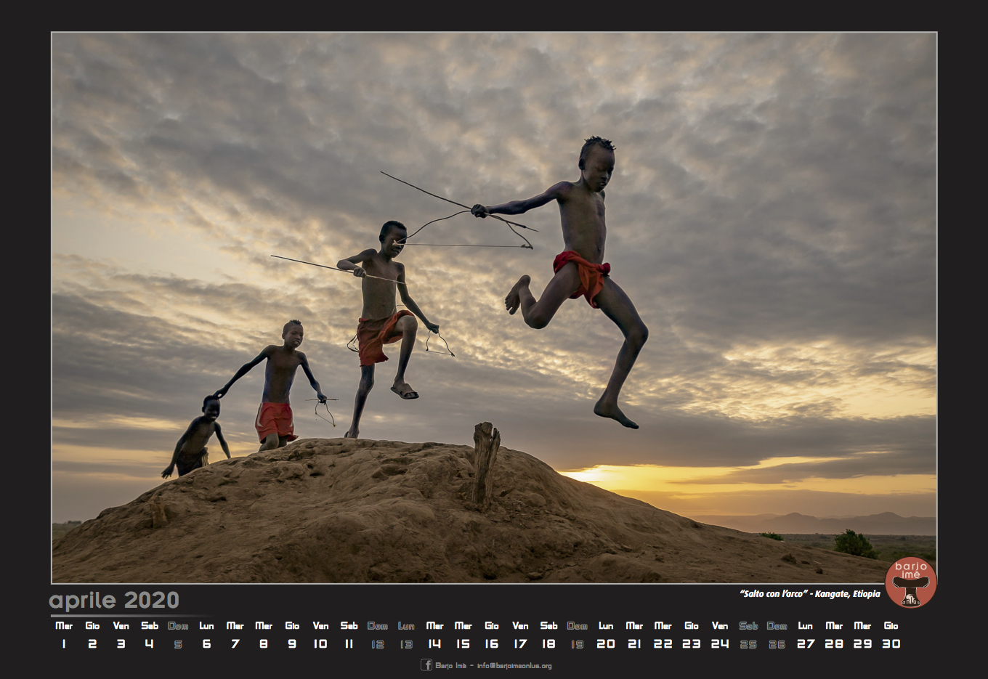The height and width of the screenshot is (679, 988).
Task: Select Monday 13 on the calendar
Action: [x=406, y=643]
